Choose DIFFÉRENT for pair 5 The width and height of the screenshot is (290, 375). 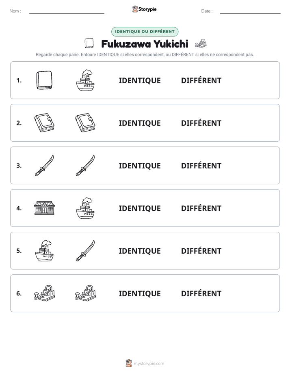coord(201,251)
